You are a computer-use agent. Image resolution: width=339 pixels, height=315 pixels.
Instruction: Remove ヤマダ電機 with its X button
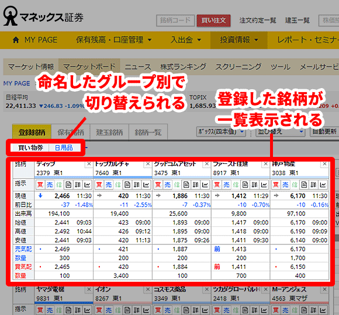point(89,289)
